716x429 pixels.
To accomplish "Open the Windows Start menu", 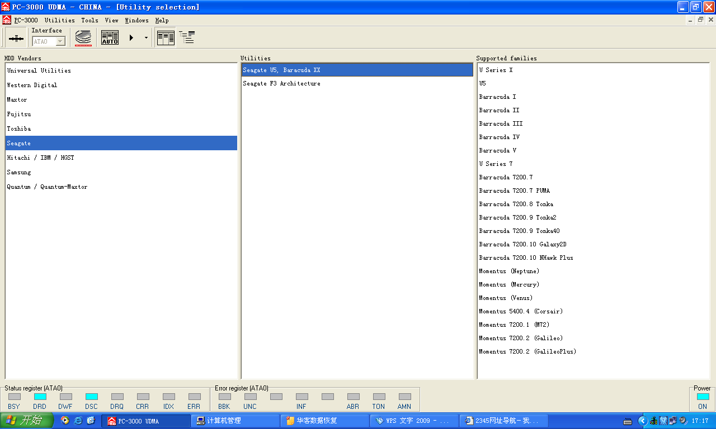I will coord(26,421).
